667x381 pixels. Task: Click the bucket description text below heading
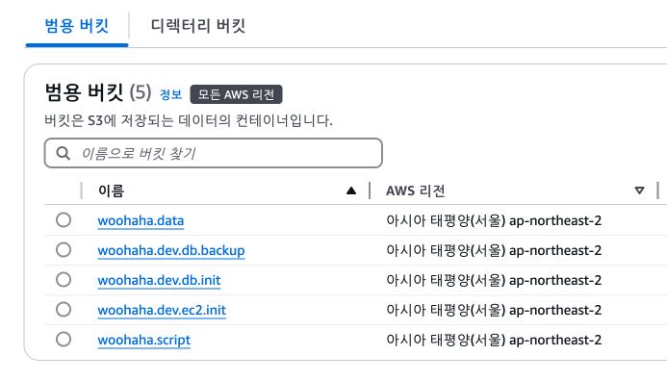point(189,121)
